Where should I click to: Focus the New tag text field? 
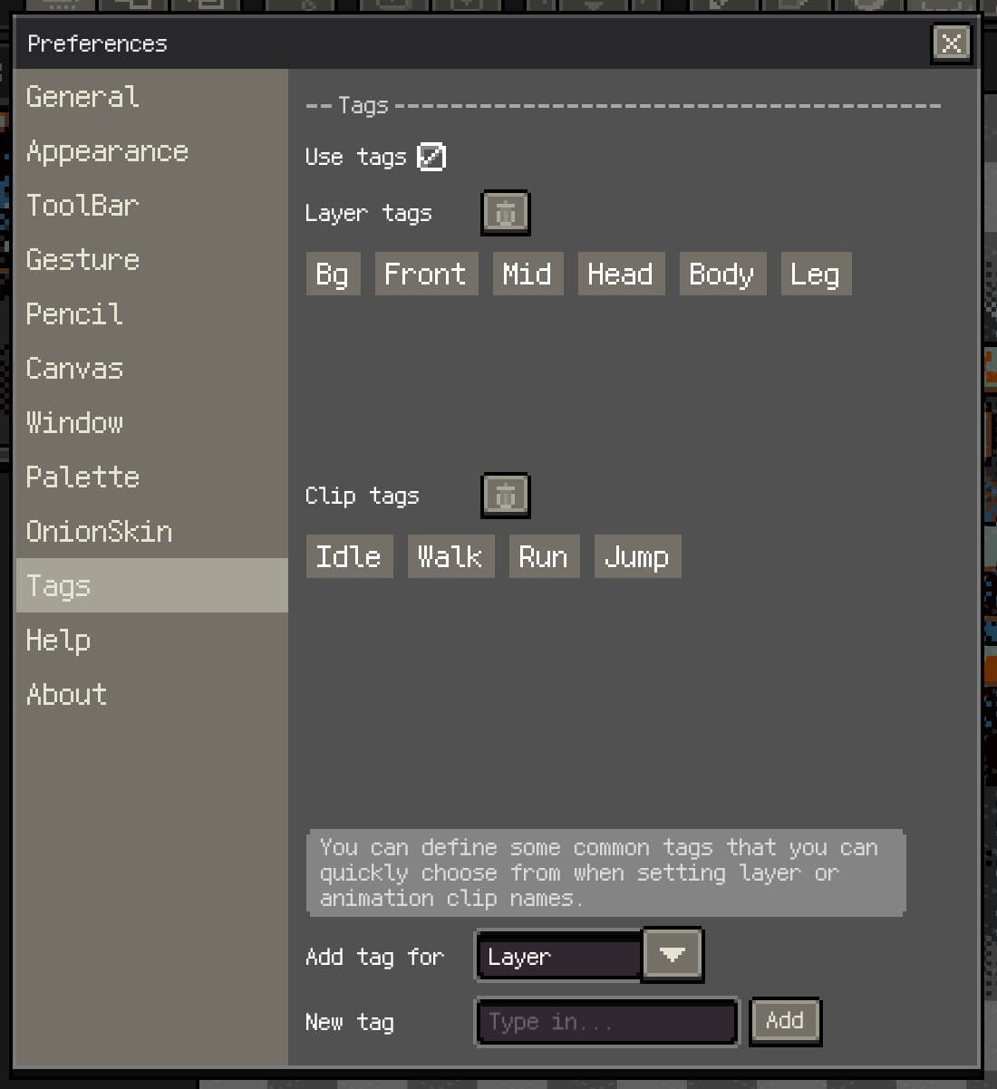coord(607,1022)
